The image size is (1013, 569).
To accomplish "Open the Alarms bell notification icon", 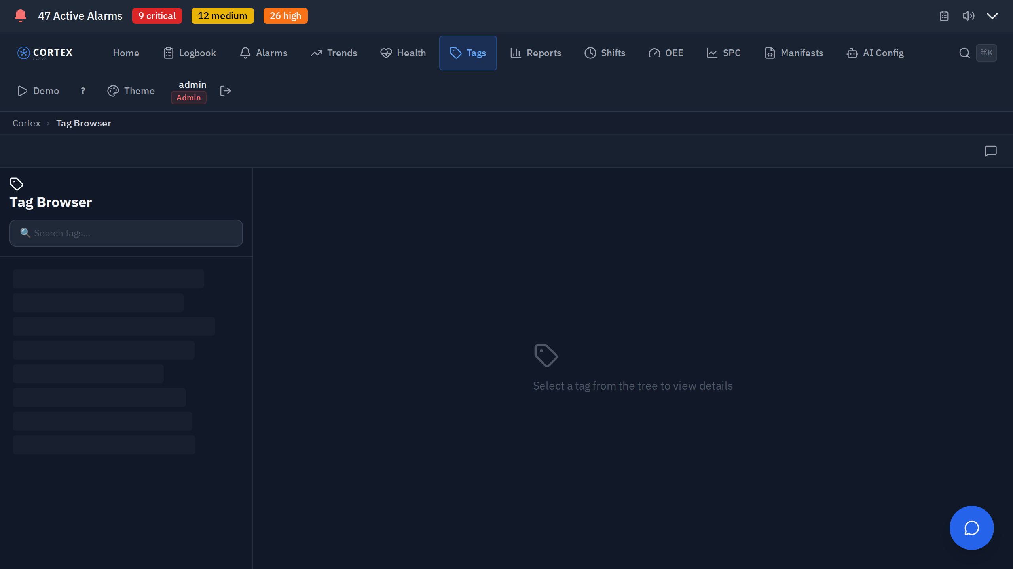I will pos(245,53).
